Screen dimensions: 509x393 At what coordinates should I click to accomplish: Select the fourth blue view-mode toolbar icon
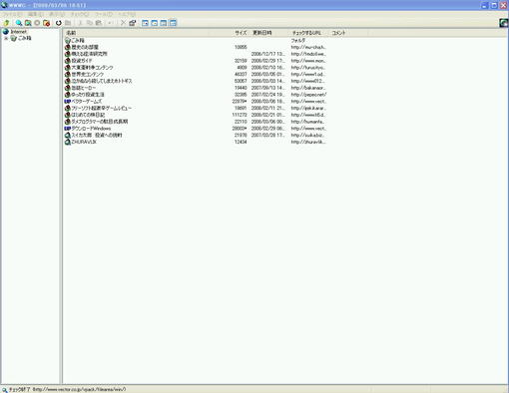tap(173, 23)
